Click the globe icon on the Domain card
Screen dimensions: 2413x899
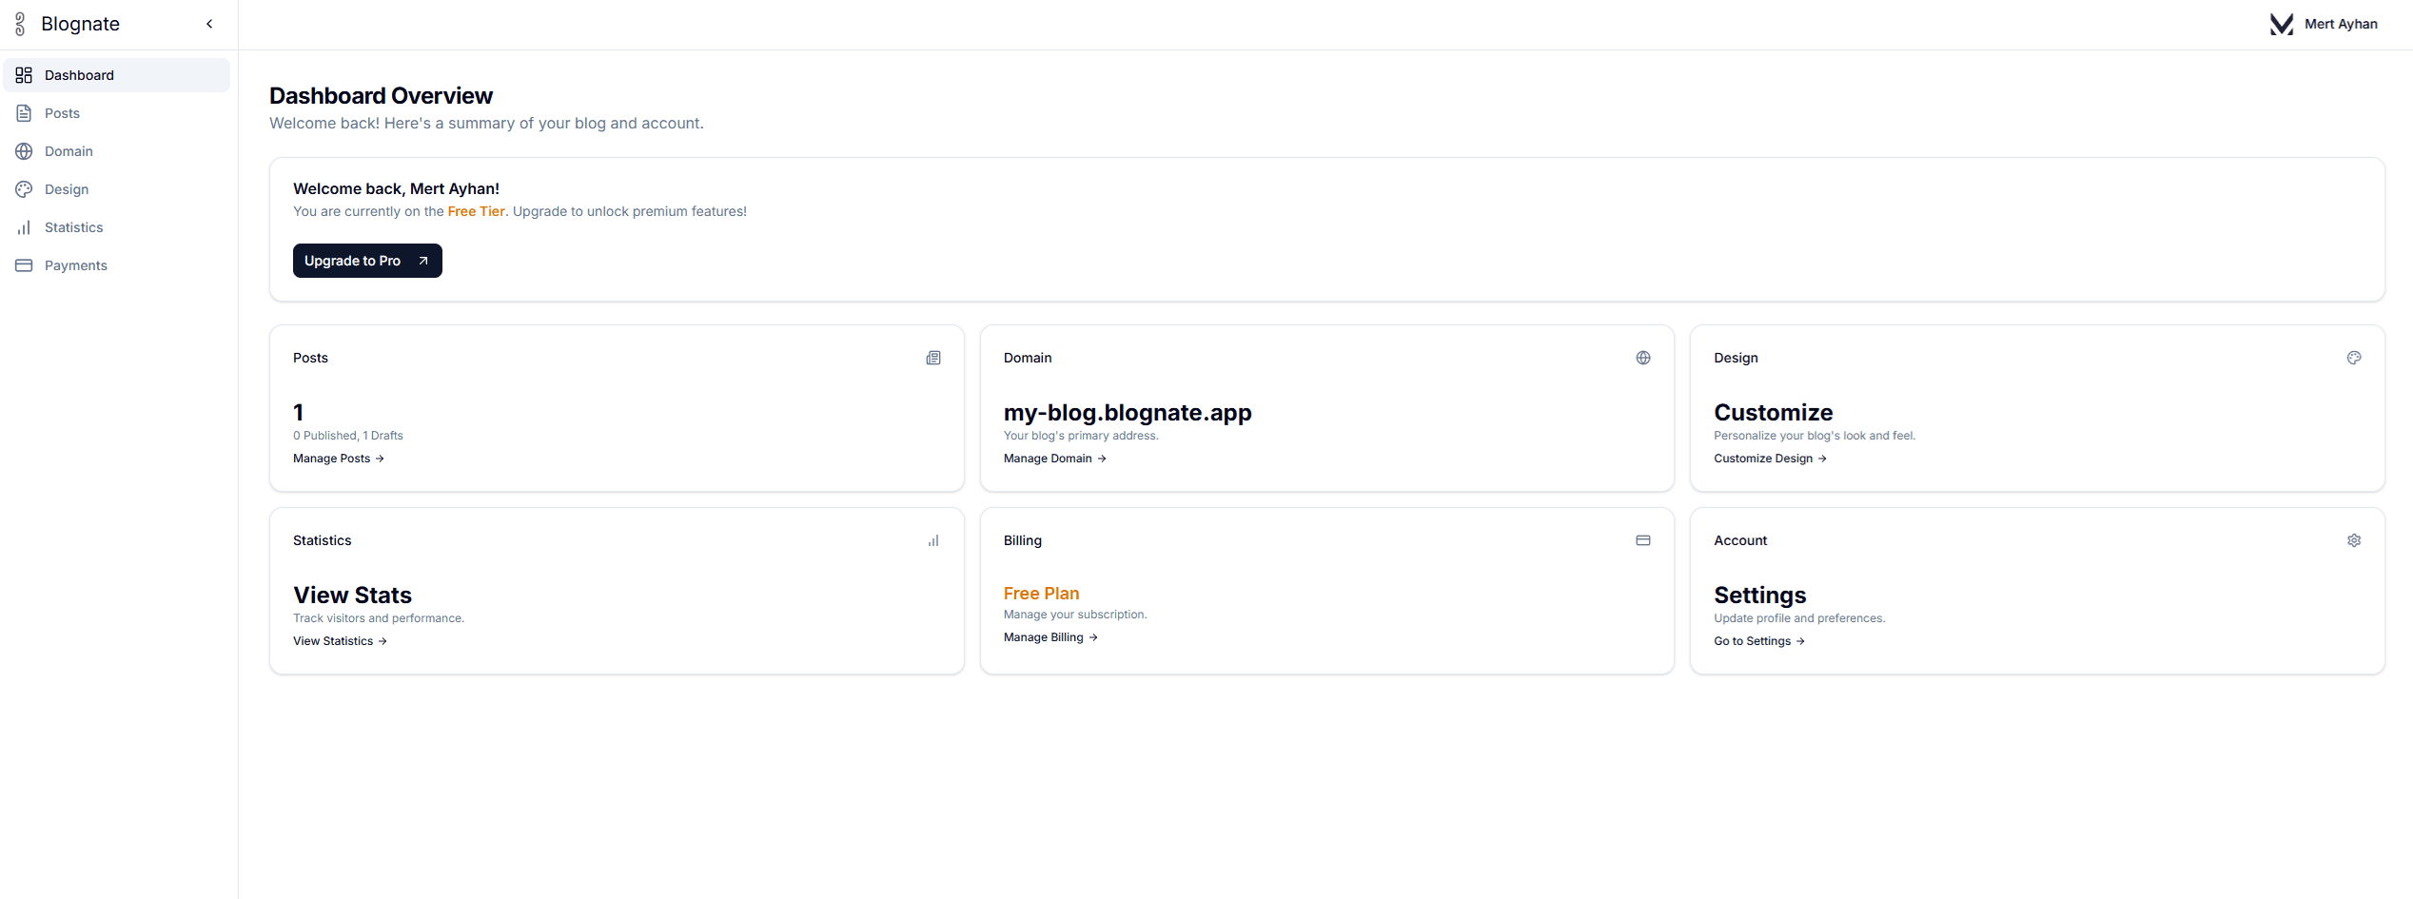coord(1643,357)
